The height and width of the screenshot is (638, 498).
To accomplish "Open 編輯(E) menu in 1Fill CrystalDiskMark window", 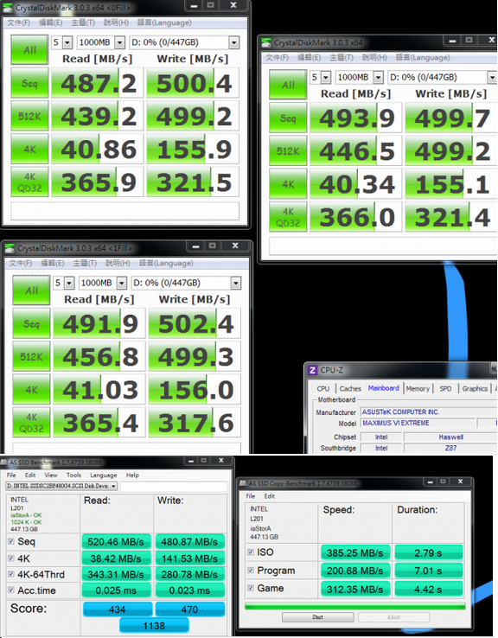I will (x=53, y=264).
